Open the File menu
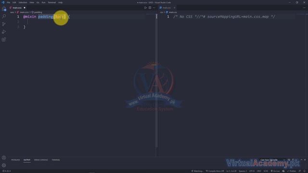The image size is (308, 173). pos(9,2)
